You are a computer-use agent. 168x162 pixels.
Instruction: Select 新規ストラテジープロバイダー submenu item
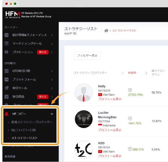[32, 122]
